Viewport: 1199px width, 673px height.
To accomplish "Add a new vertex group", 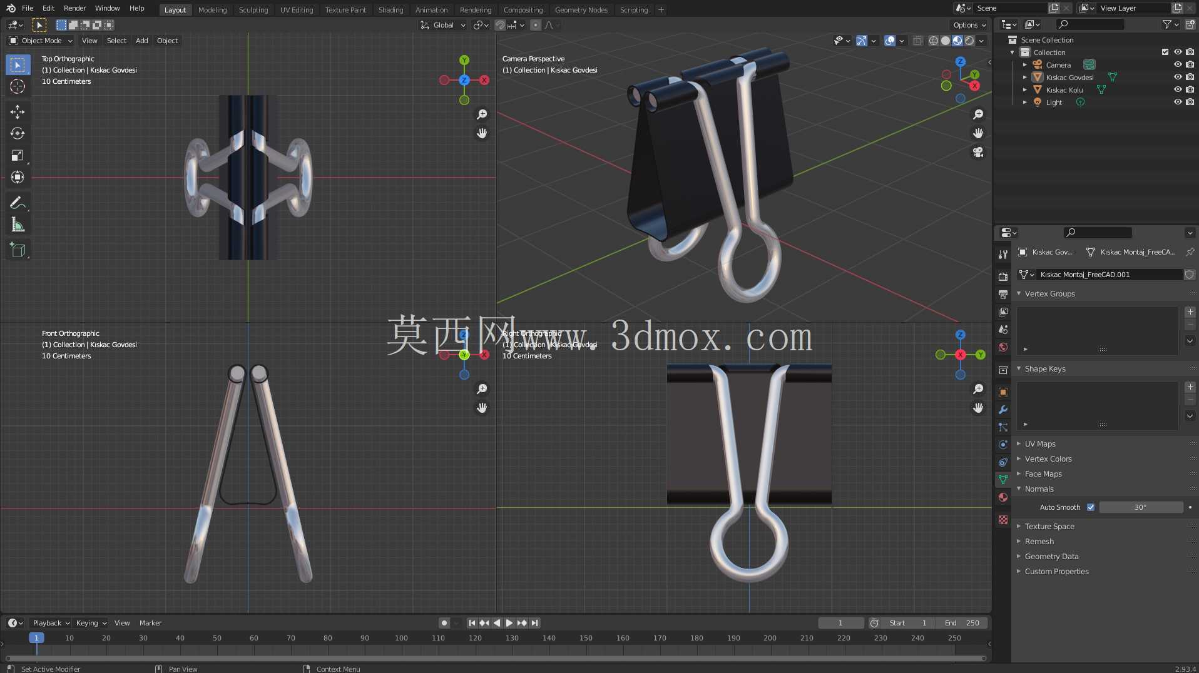I will 1190,312.
